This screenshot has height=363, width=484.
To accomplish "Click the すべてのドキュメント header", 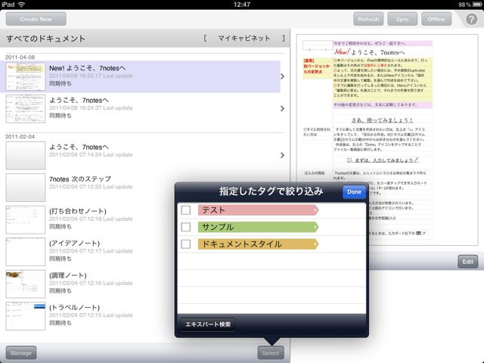I will (x=45, y=39).
